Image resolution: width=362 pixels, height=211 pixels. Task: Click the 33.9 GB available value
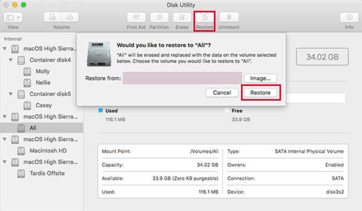pyautogui.click(x=185, y=179)
